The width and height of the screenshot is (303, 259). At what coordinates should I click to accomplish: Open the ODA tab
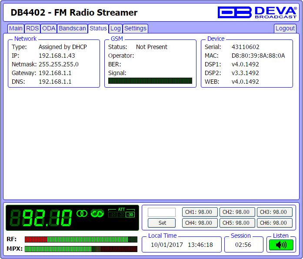(x=49, y=29)
